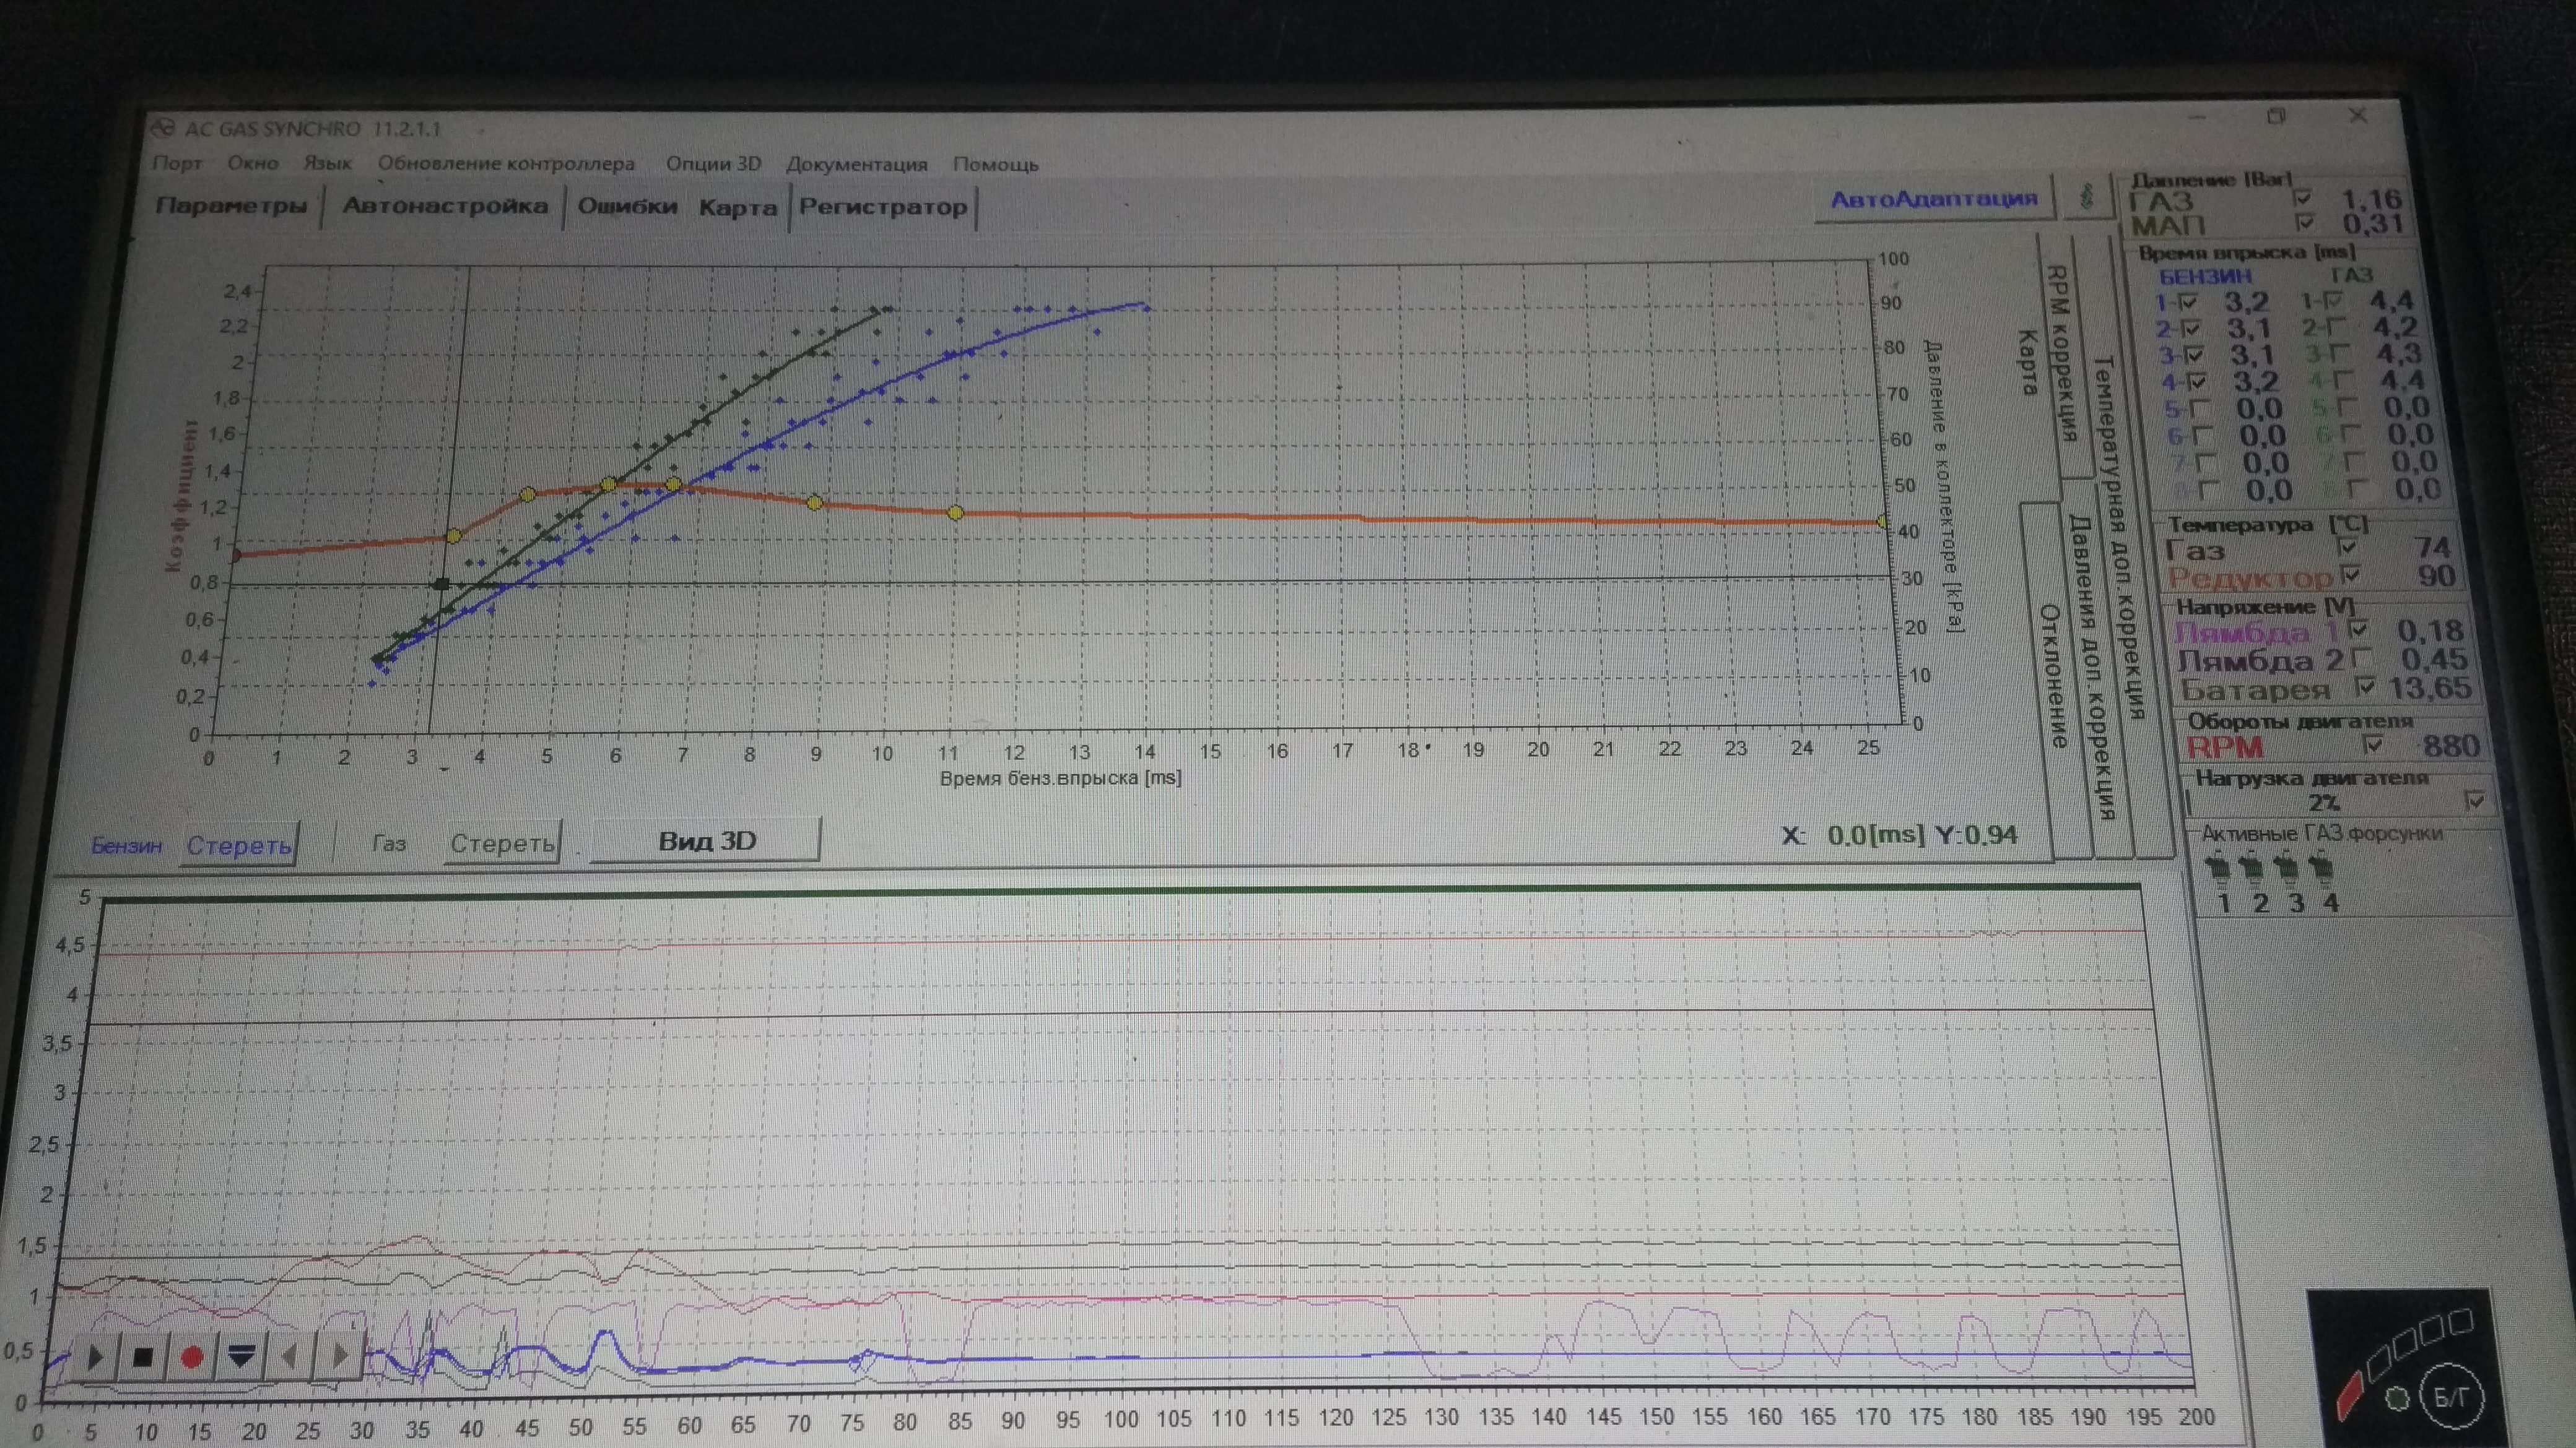Click the dark down-arrow save icon
The width and height of the screenshot is (2576, 1448).
(241, 1356)
